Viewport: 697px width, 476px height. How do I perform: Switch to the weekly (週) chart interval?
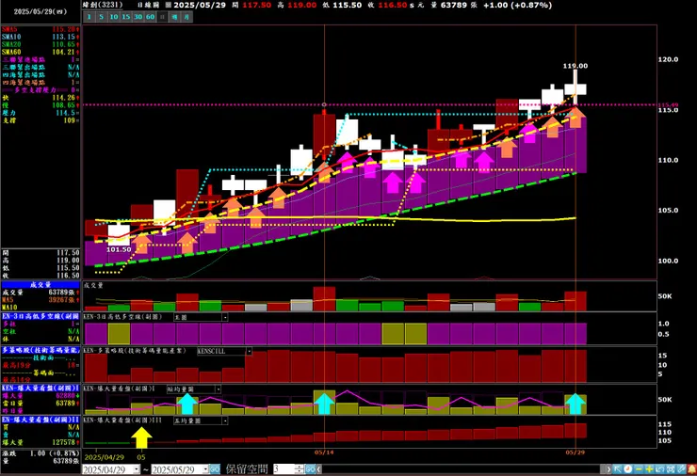174,17
